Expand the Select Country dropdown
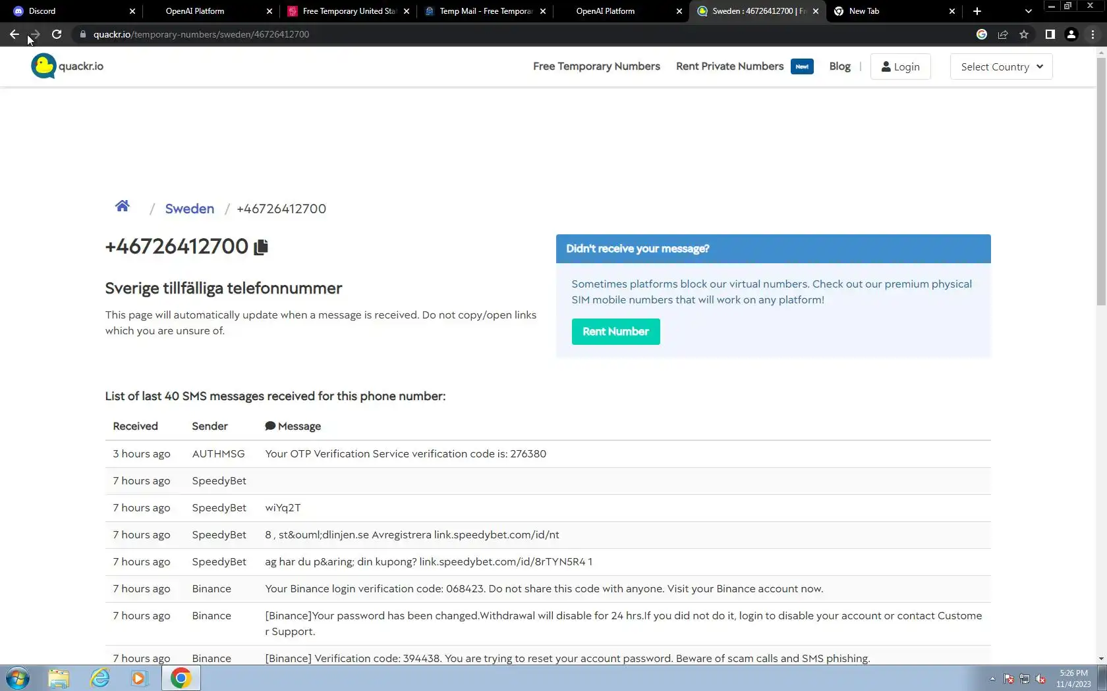This screenshot has width=1107, height=691. pyautogui.click(x=1002, y=66)
